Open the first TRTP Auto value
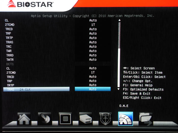The height and width of the screenshot is (133, 178). [x=93, y=38]
